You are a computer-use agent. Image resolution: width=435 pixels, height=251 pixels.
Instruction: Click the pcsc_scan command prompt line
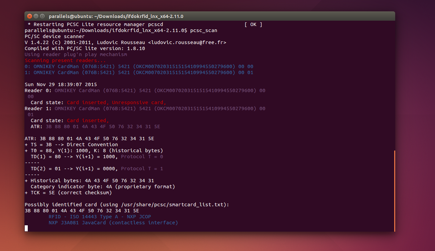(x=121, y=30)
